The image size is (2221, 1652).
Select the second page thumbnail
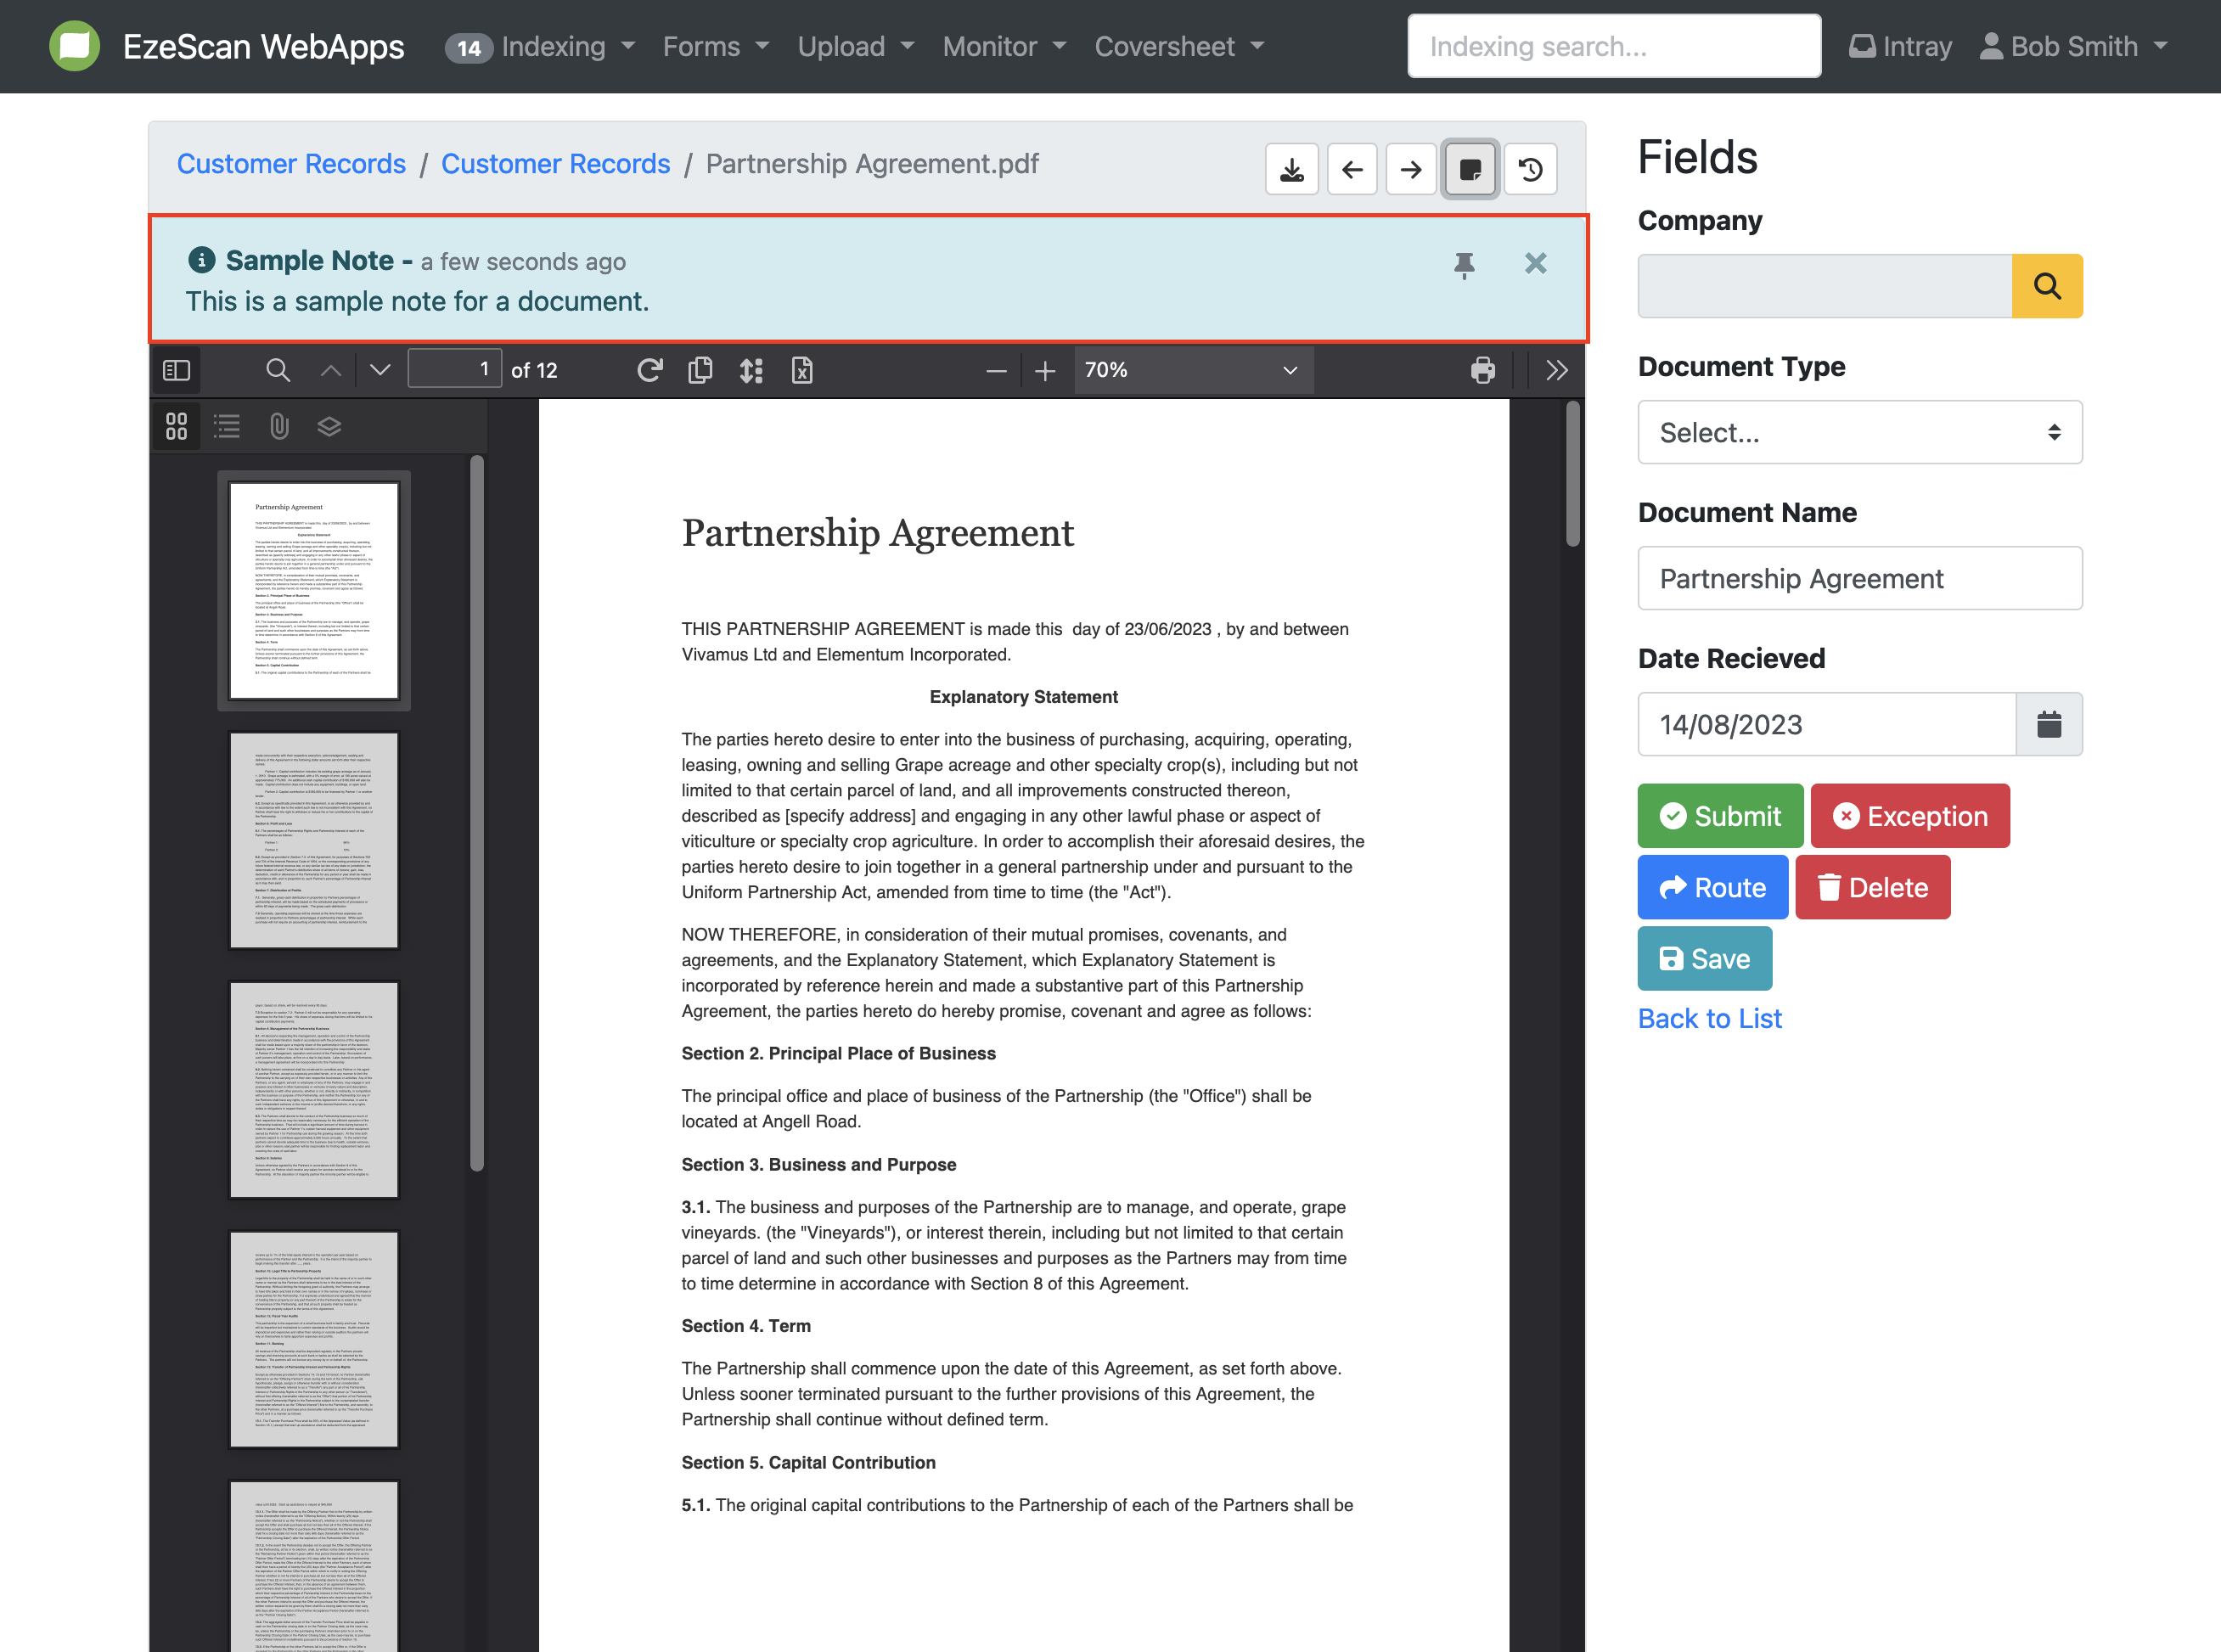coord(313,839)
